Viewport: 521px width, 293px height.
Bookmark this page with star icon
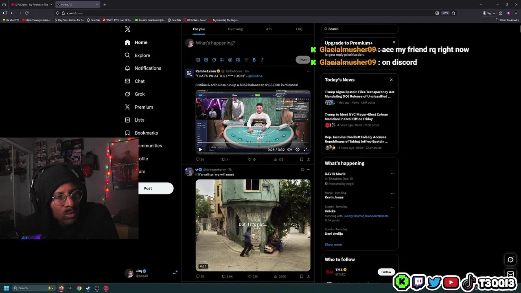pyautogui.click(x=453, y=13)
